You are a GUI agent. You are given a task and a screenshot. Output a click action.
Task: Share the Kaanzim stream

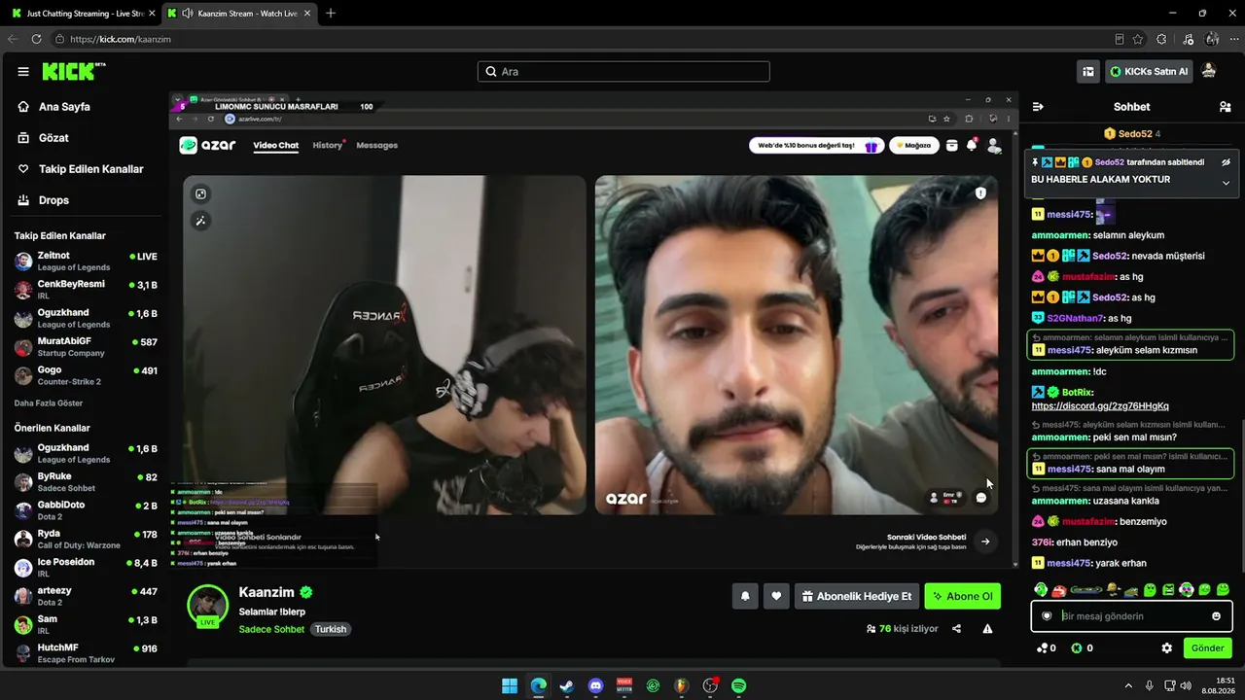click(x=956, y=629)
